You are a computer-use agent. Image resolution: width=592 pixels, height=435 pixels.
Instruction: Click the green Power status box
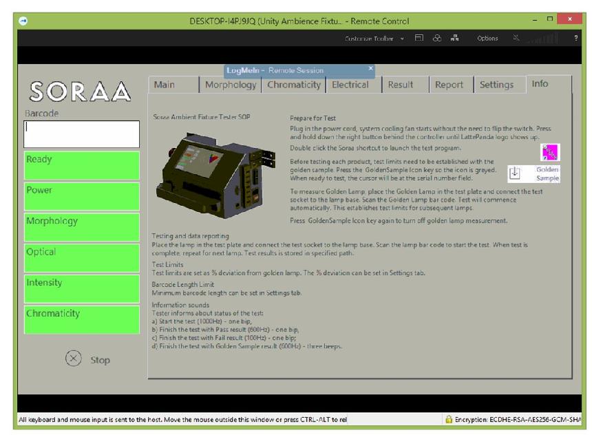tap(82, 196)
